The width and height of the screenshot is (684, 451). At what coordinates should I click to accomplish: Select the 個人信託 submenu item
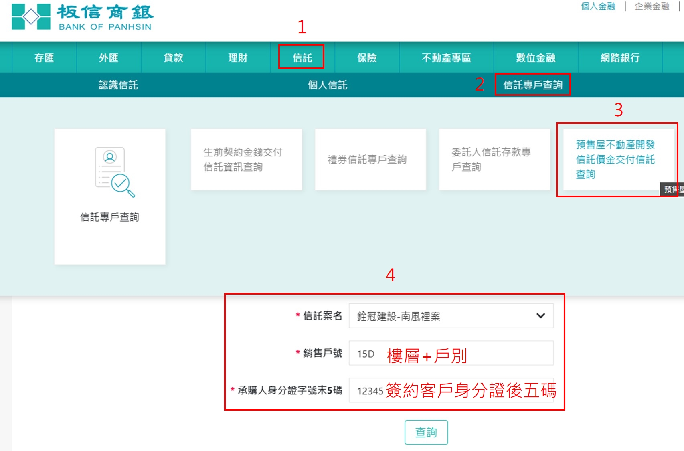[x=328, y=85]
